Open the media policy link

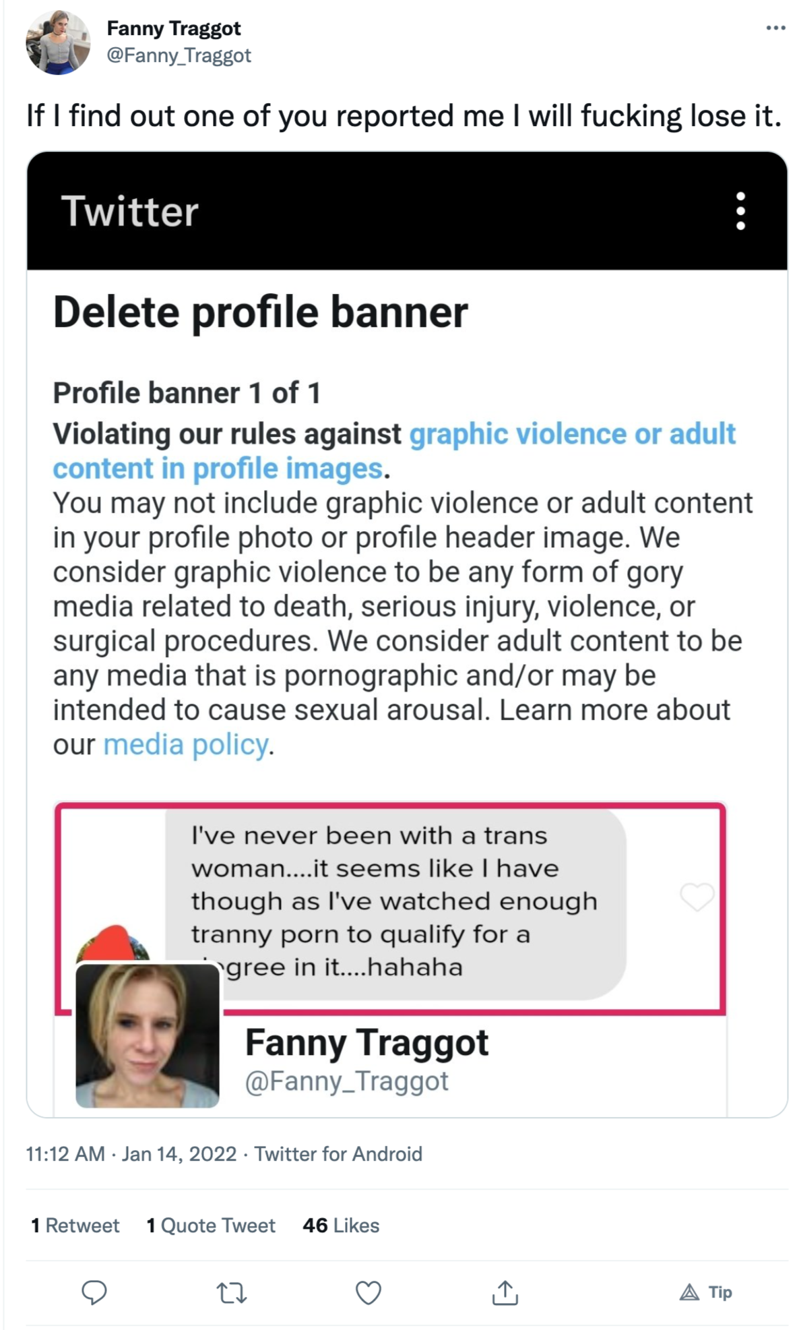[x=186, y=744]
